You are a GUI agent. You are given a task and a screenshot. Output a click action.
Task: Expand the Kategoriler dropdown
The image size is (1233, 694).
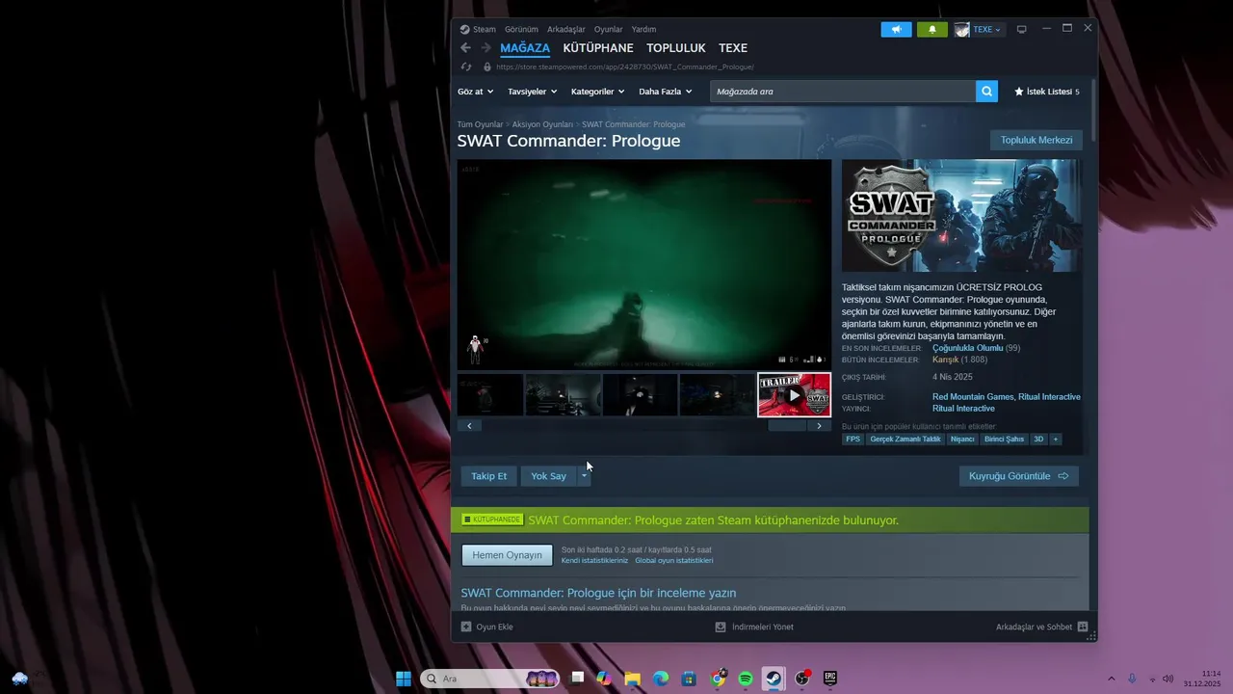click(597, 92)
